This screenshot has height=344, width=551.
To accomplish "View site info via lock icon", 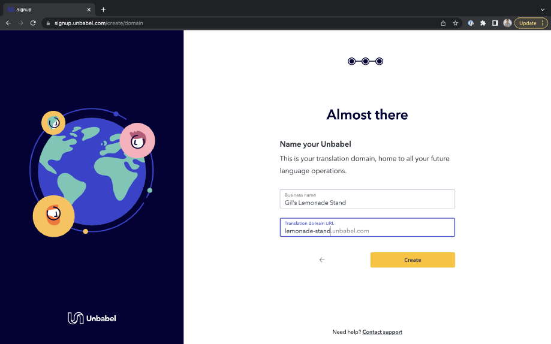I will coord(49,23).
